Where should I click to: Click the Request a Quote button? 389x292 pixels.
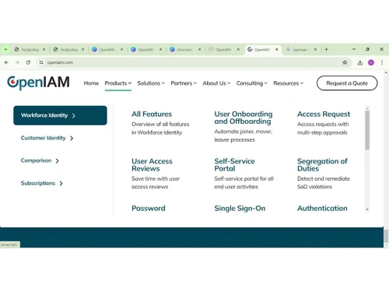tap(347, 83)
